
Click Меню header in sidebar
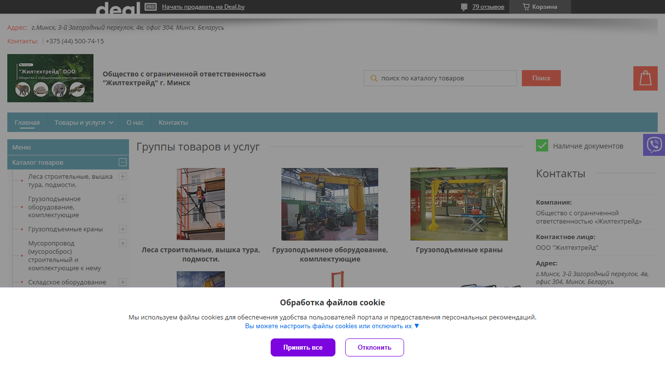68,147
